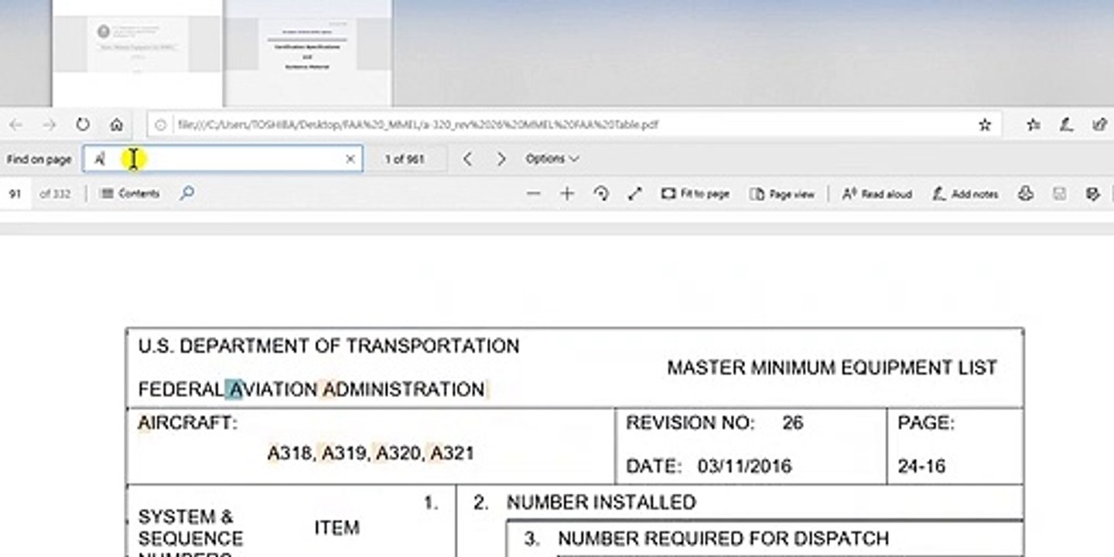Click the site information icon in address bar

pyautogui.click(x=160, y=125)
